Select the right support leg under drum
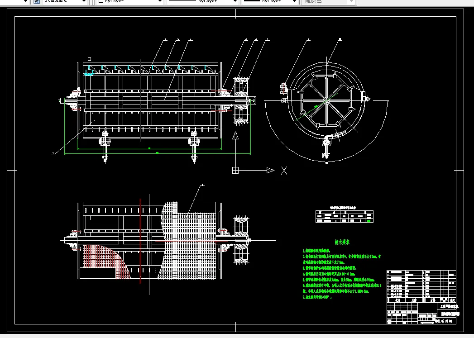Screen dimensions: 474x338 coord(194,146)
